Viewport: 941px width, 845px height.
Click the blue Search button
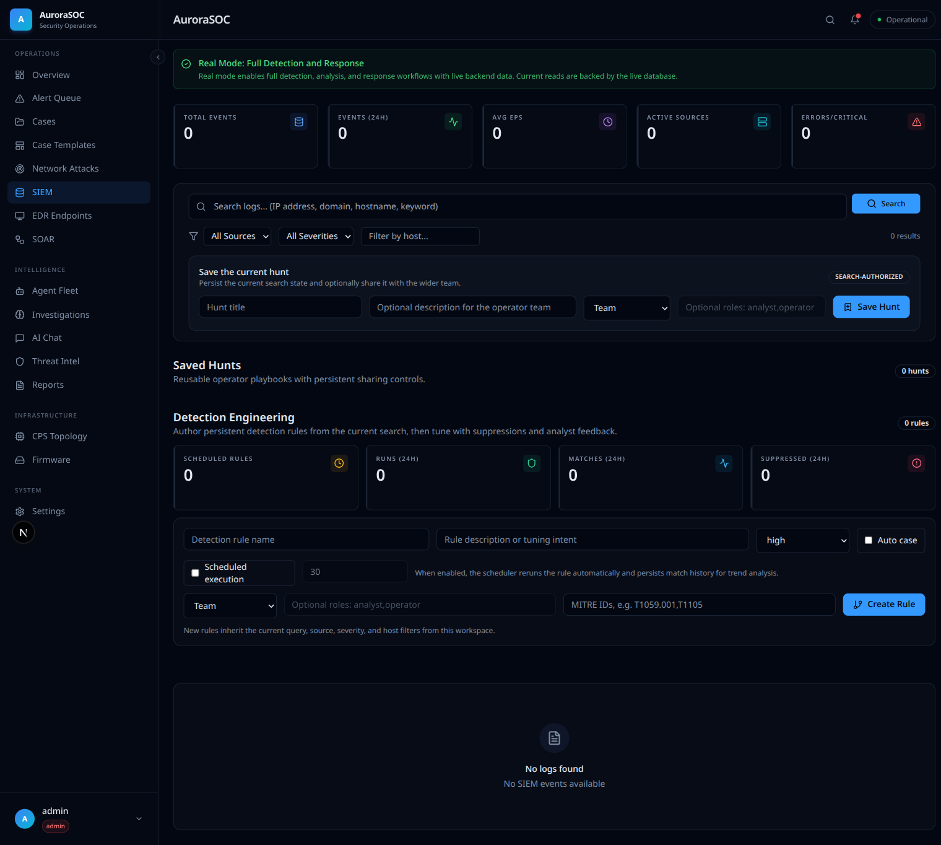coord(886,204)
